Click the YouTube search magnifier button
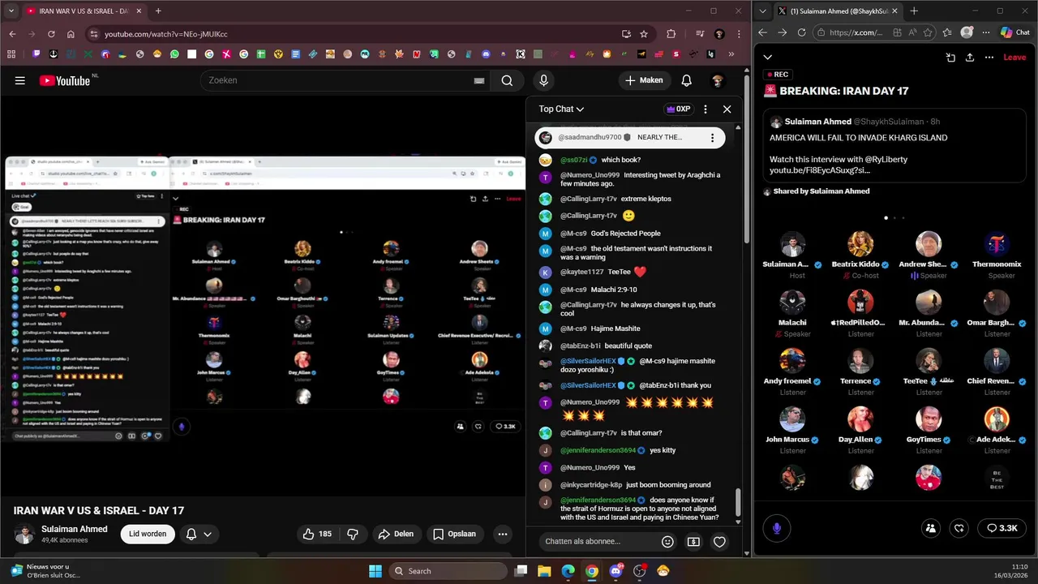 [x=507, y=80]
